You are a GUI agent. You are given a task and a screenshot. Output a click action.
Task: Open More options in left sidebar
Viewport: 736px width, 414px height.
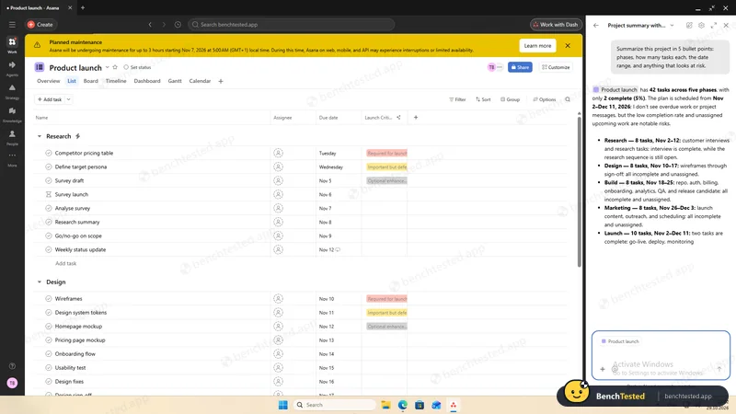coord(12,158)
